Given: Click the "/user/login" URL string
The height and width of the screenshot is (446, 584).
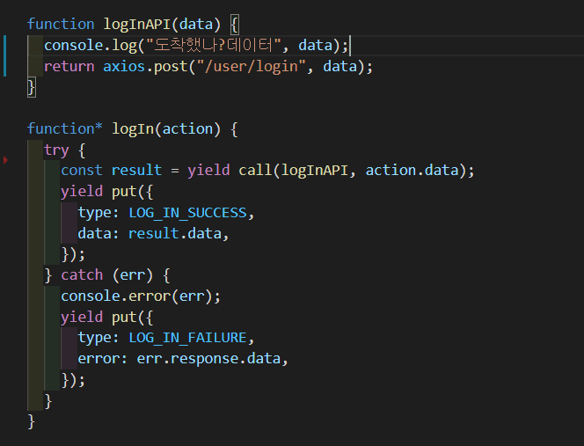Looking at the screenshot, I should pyautogui.click(x=252, y=66).
